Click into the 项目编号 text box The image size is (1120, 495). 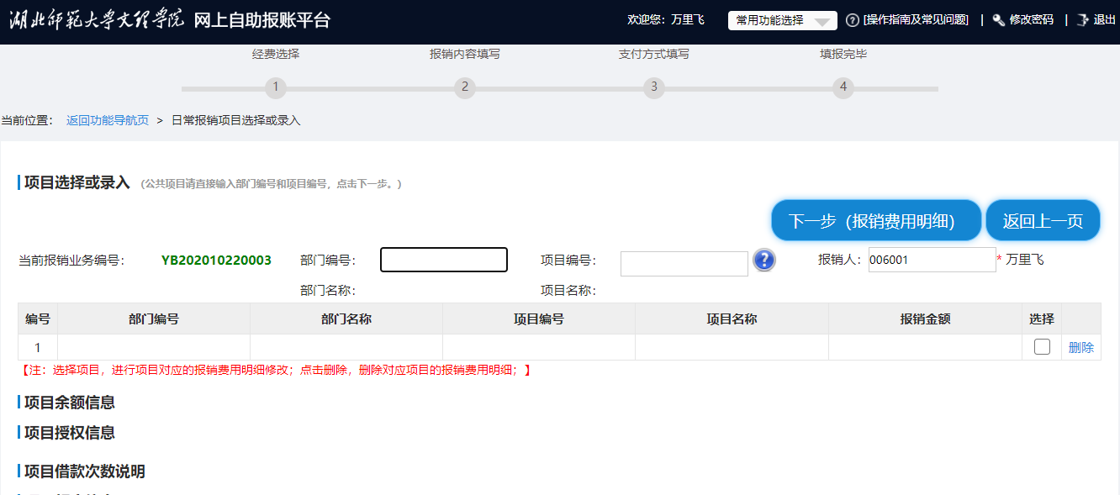click(684, 263)
